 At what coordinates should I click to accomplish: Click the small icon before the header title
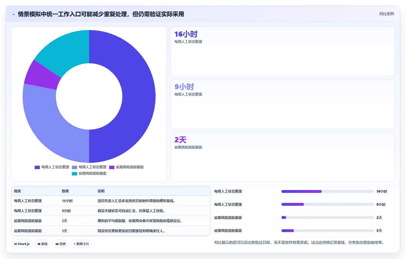click(x=13, y=14)
